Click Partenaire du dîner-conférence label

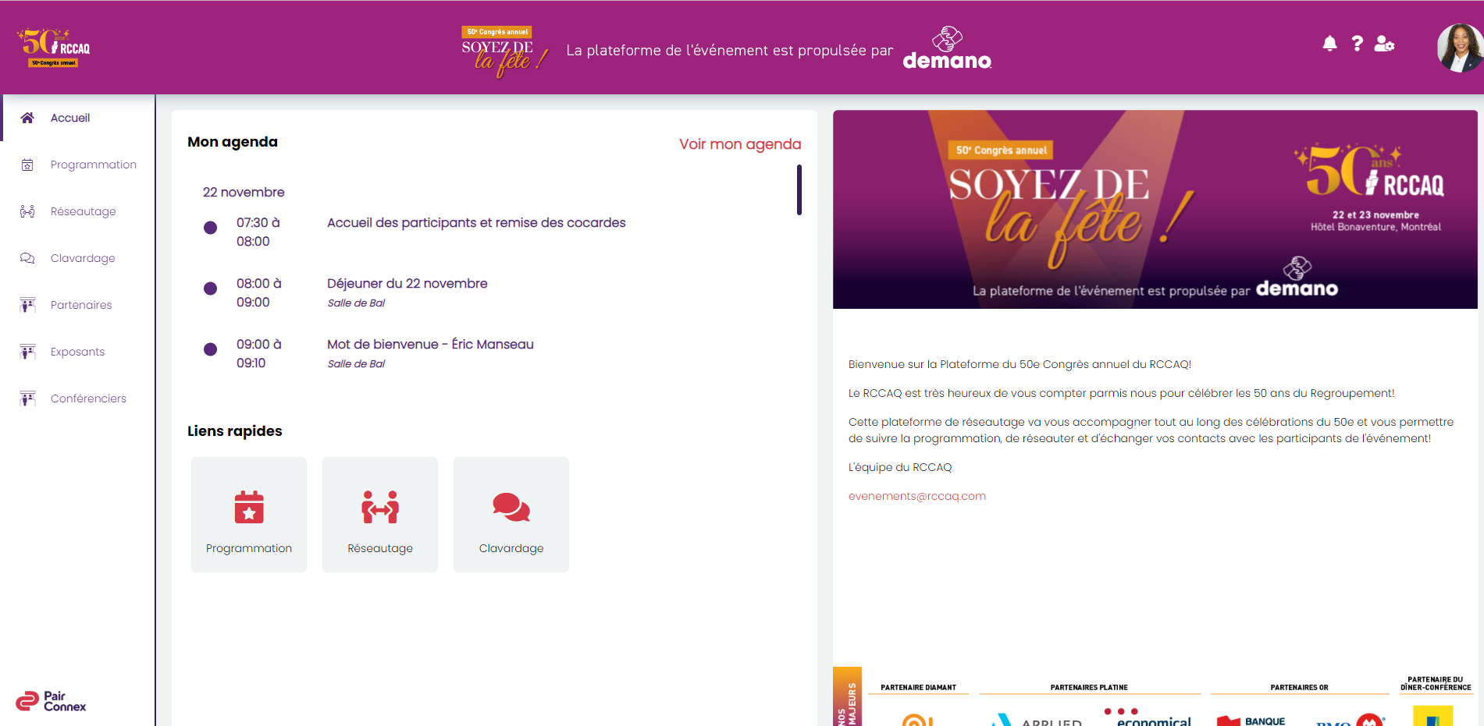(1436, 684)
